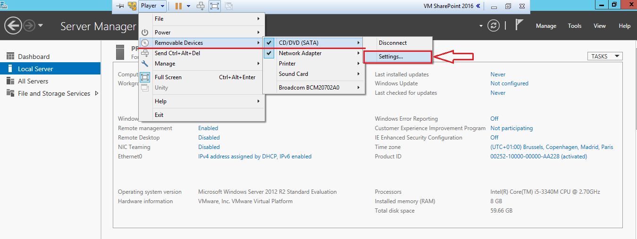The width and height of the screenshot is (637, 239).
Task: Open the navigation history dropdown arrow
Action: coord(41,25)
